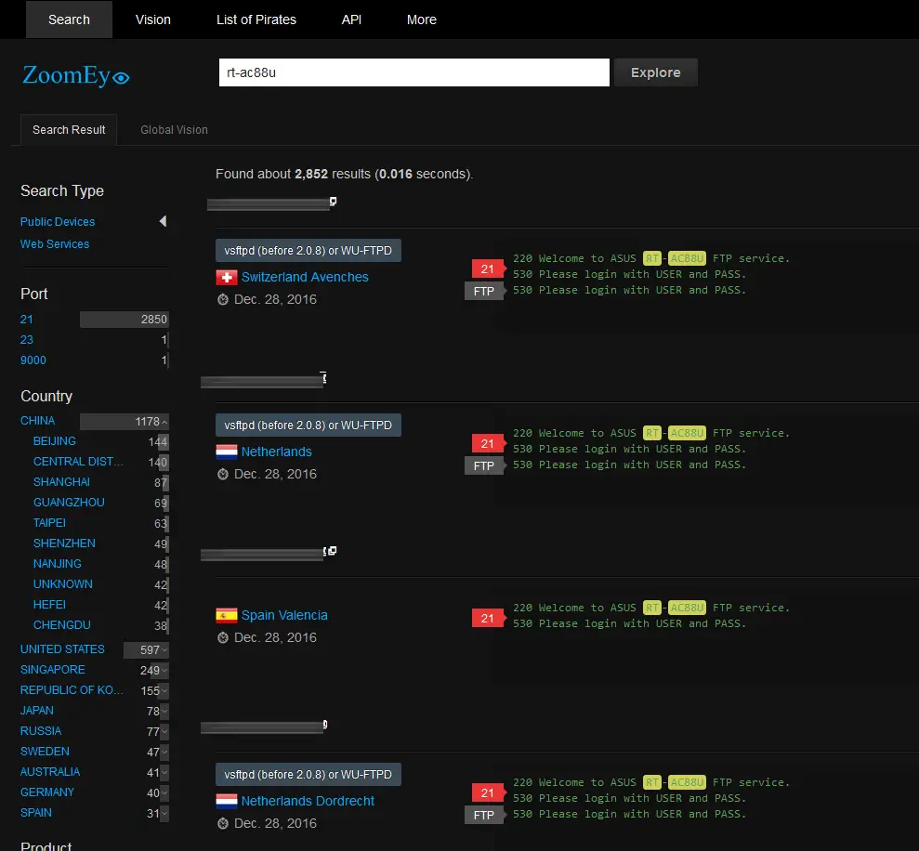Click in the search field with rt-ac88u
The image size is (919, 851).
pos(414,72)
